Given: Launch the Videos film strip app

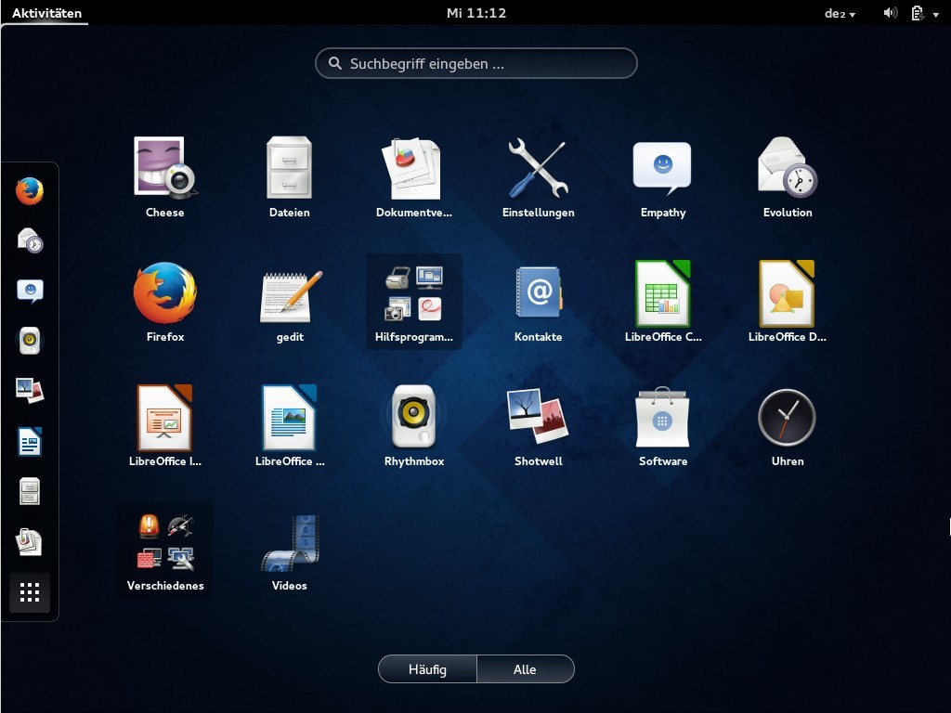Looking at the screenshot, I should pos(290,551).
